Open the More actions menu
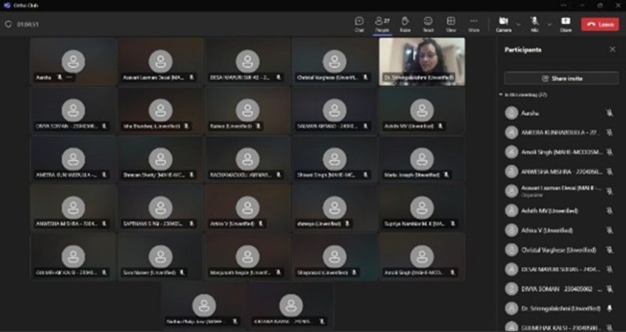Viewport: 626px width, 332px height. point(473,23)
